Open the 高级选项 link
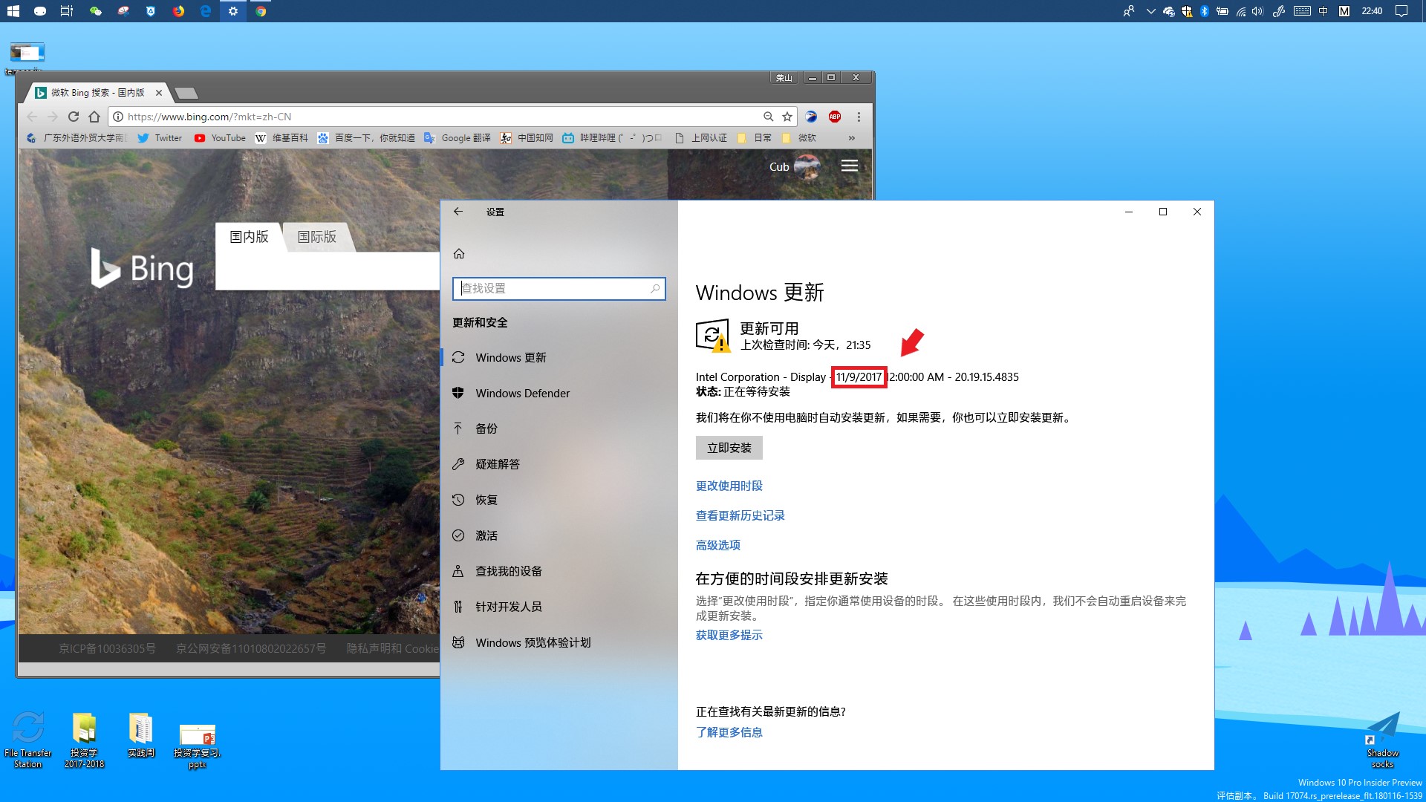Viewport: 1426px width, 802px height. 717,545
